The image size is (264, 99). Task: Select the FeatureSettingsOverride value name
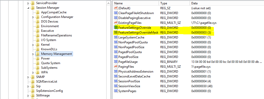coord(135,27)
